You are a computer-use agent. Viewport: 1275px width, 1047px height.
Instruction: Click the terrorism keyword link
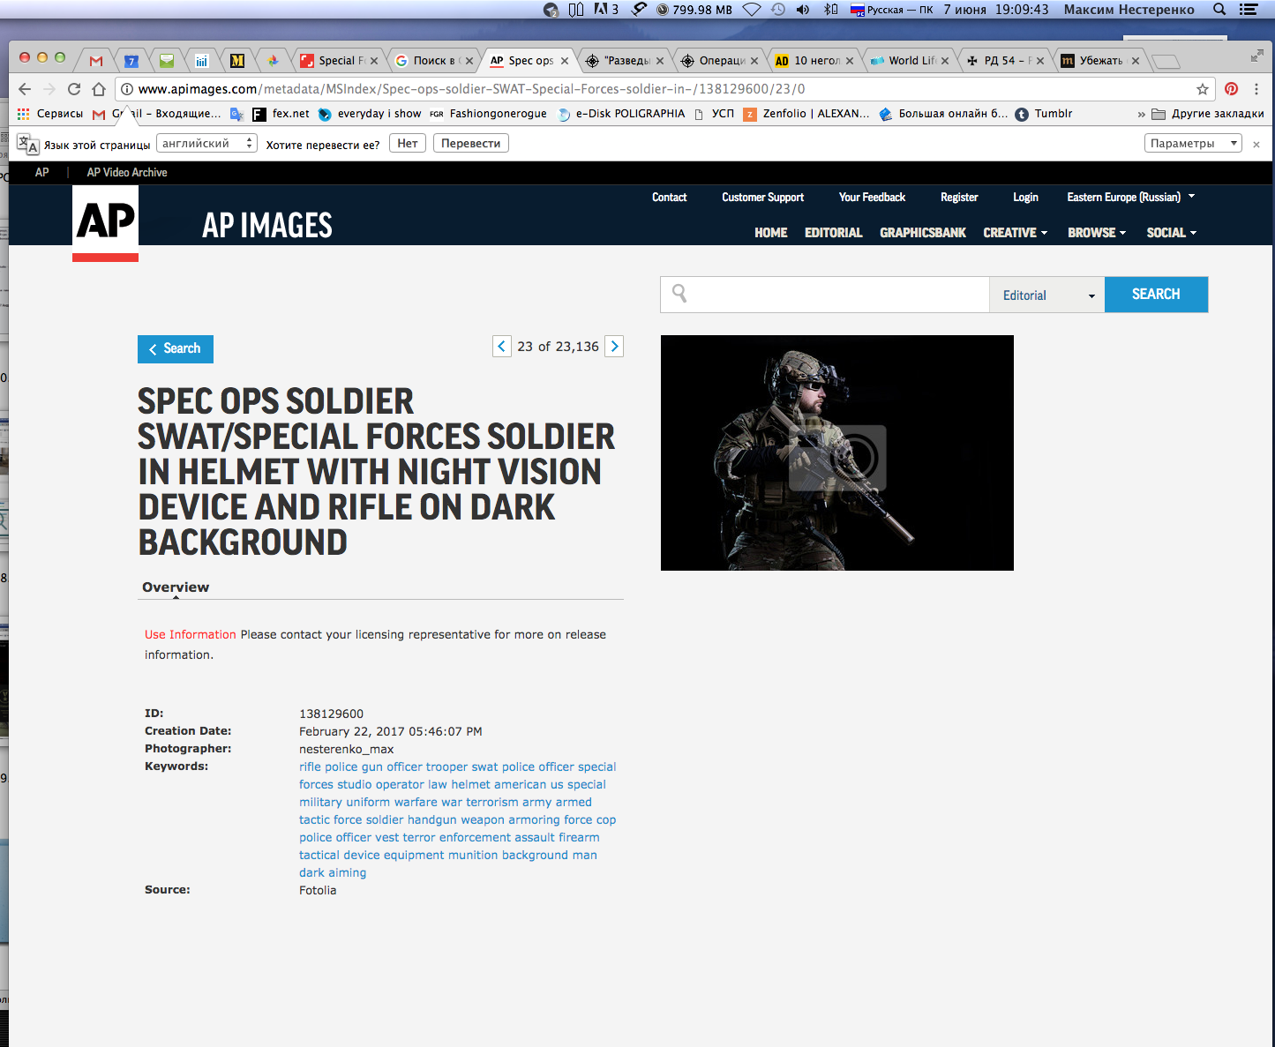pos(492,802)
